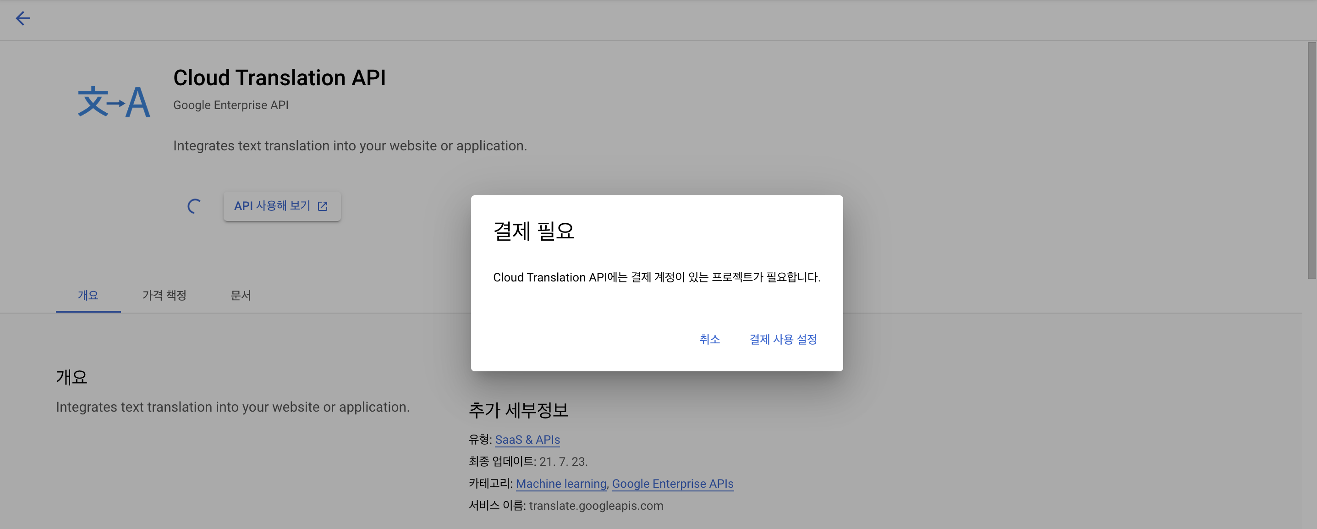Click the vertical page scrollbar

click(1312, 160)
